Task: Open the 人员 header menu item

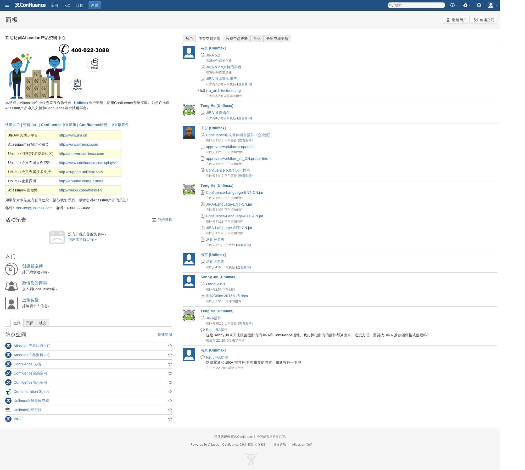Action: coord(67,5)
